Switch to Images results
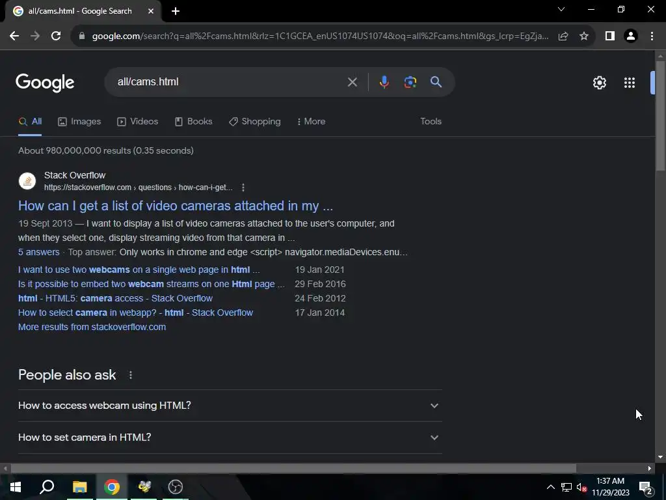 79,122
